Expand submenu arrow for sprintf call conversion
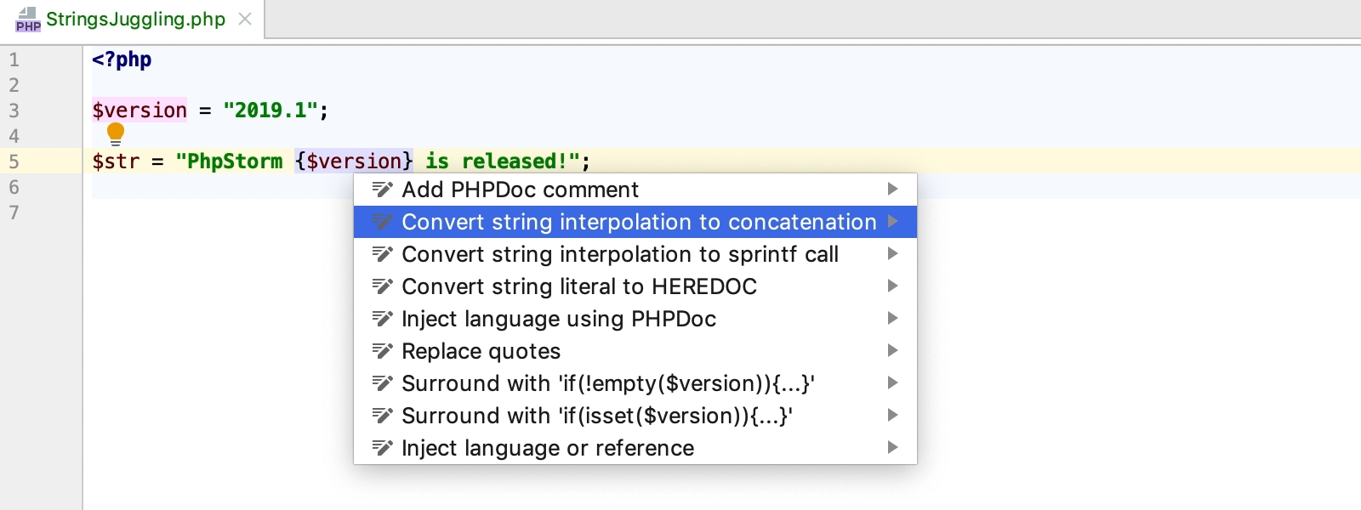This screenshot has width=1361, height=510. pyautogui.click(x=892, y=253)
